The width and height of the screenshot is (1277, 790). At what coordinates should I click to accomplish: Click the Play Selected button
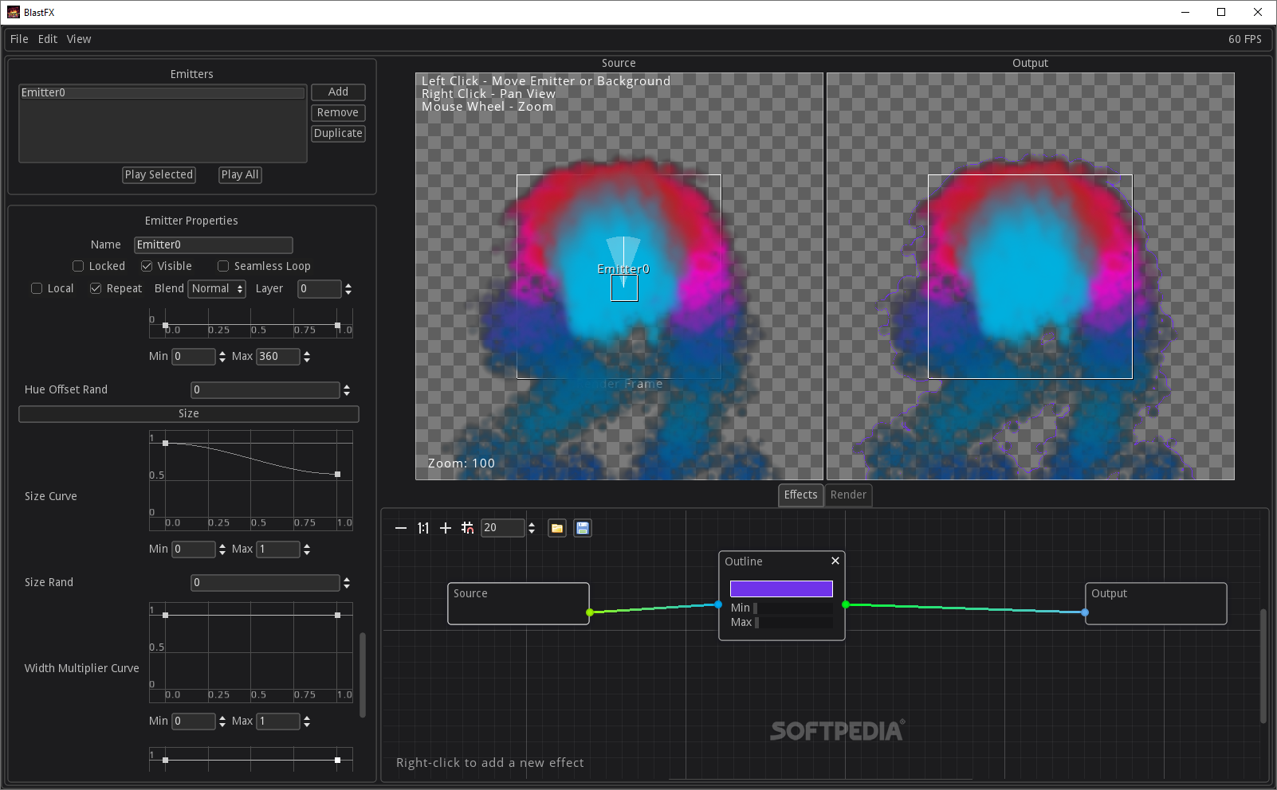pyautogui.click(x=159, y=174)
